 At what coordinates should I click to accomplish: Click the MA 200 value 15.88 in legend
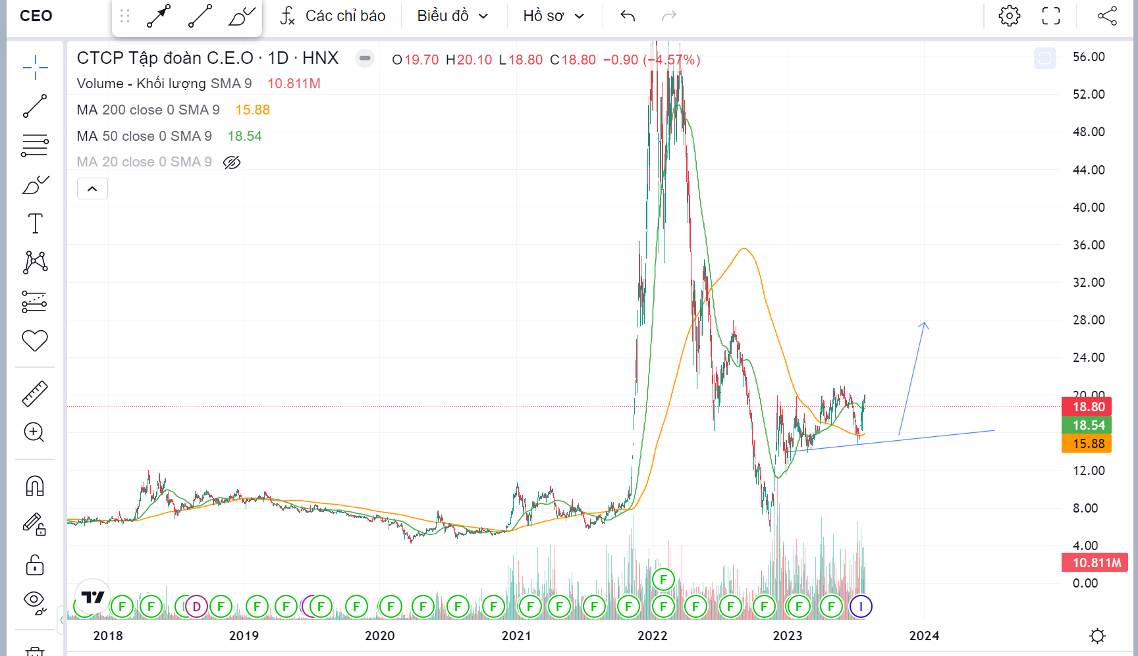click(253, 110)
